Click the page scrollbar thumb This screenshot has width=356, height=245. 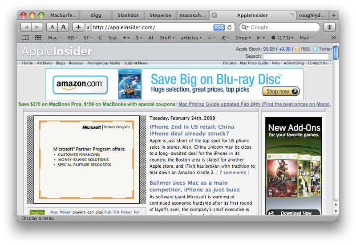[x=336, y=52]
